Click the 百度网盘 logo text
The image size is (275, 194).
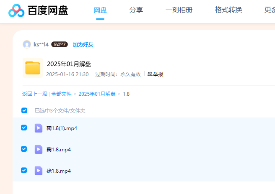click(x=48, y=10)
